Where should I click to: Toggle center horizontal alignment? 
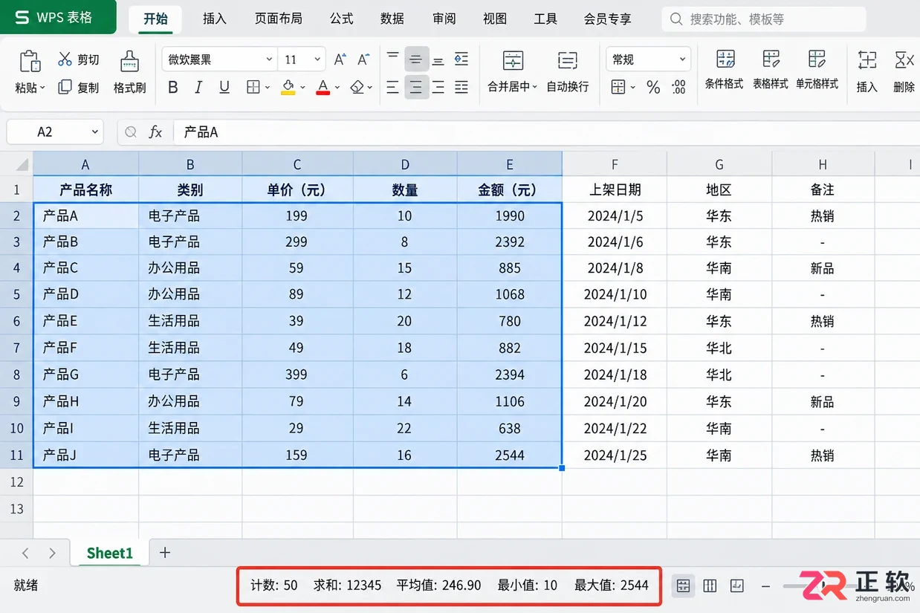(x=416, y=88)
